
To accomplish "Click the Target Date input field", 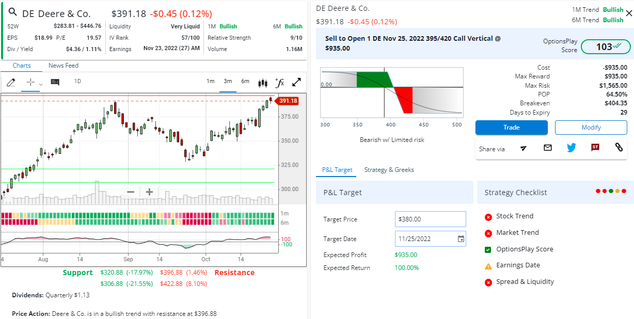I will tap(431, 239).
